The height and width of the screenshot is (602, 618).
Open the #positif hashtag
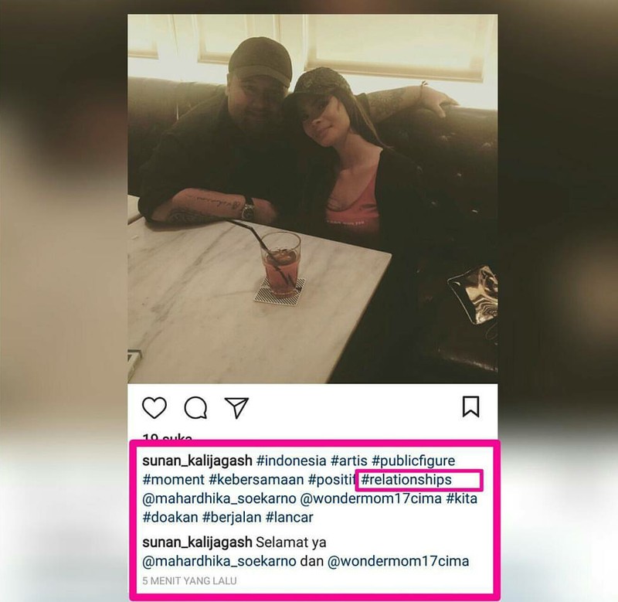point(332,480)
